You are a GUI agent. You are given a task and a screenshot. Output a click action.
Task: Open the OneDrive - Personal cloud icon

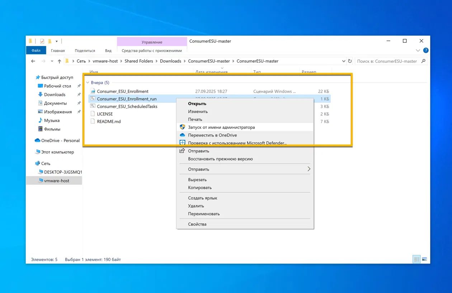[37, 140]
